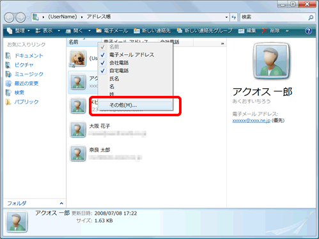The width and height of the screenshot is (319, 239).
Task: Click the search magnifier icon
Action: [311, 17]
